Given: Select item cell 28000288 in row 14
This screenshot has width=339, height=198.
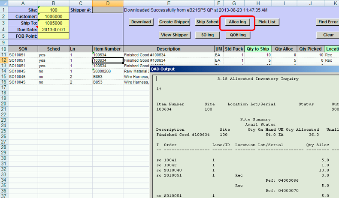Looking at the screenshot, I should [x=108, y=71].
